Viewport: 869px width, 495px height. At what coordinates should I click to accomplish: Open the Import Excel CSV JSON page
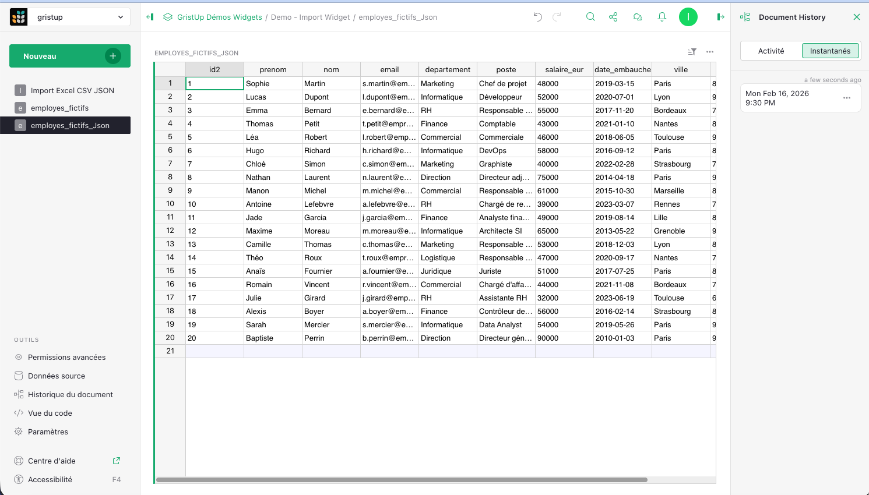[72, 90]
